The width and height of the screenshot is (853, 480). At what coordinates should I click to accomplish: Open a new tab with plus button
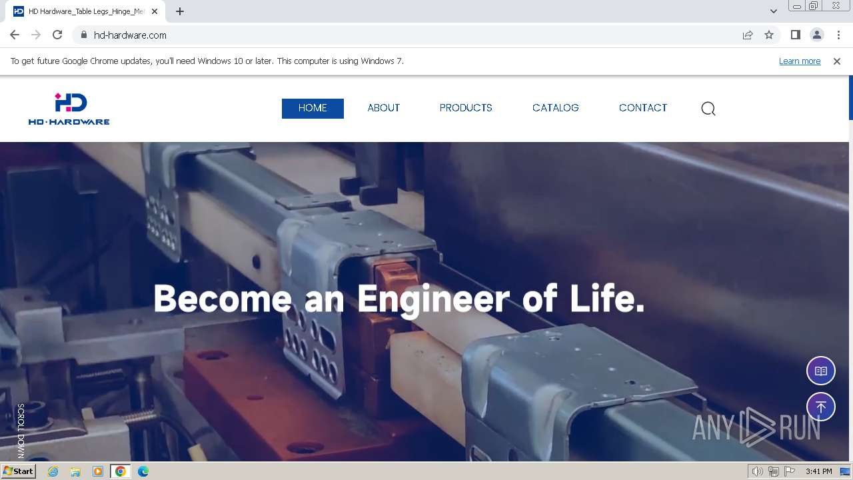(x=180, y=11)
